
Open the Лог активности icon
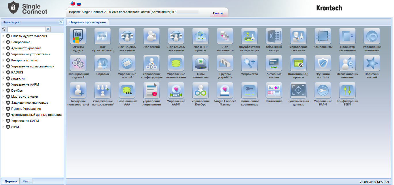click(x=225, y=36)
